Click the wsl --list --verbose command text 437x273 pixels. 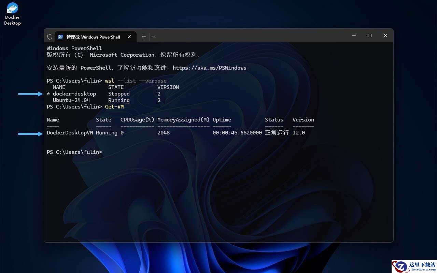click(x=136, y=81)
